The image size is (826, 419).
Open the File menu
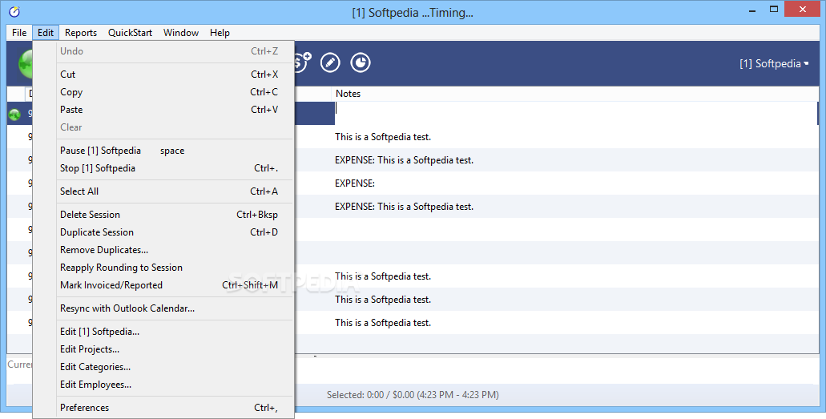point(19,33)
